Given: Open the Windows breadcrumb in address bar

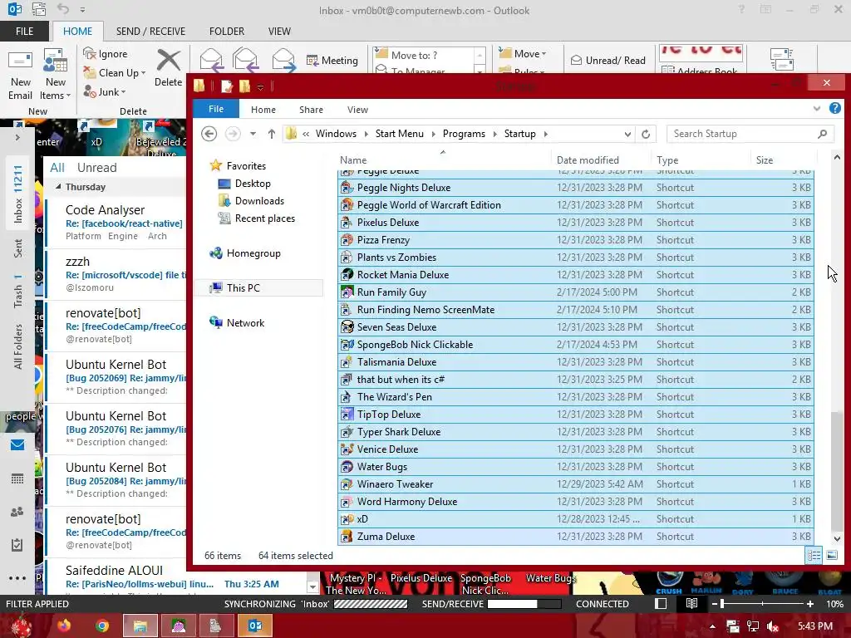Looking at the screenshot, I should [x=336, y=134].
